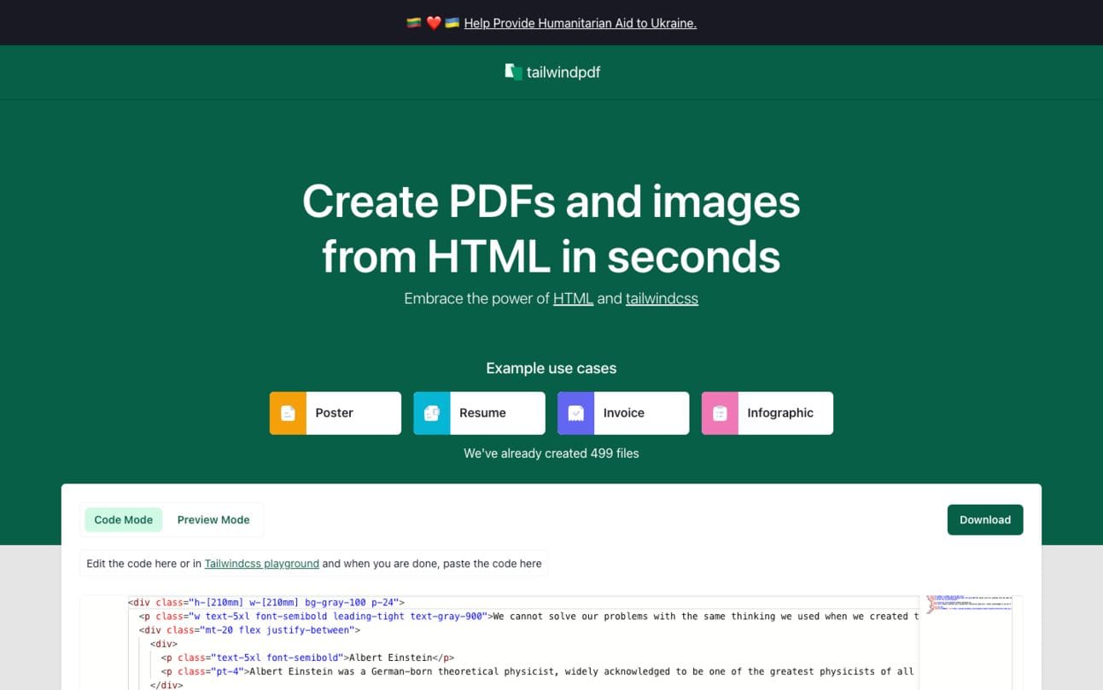The width and height of the screenshot is (1103, 690).
Task: Click the tailwindpdf brand name
Action: coord(563,72)
